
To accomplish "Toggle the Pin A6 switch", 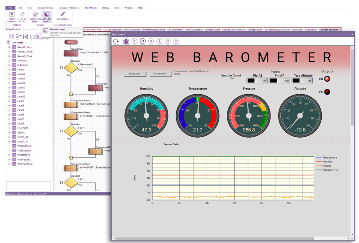I will [257, 81].
